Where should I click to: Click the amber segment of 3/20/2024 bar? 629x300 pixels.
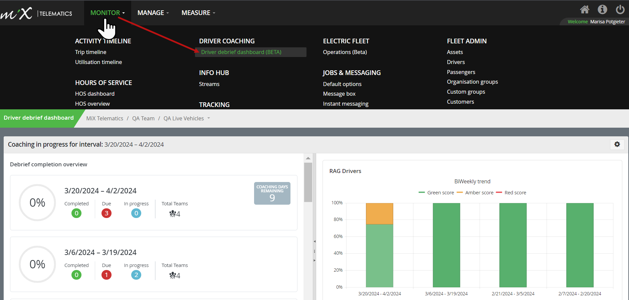[380, 214]
